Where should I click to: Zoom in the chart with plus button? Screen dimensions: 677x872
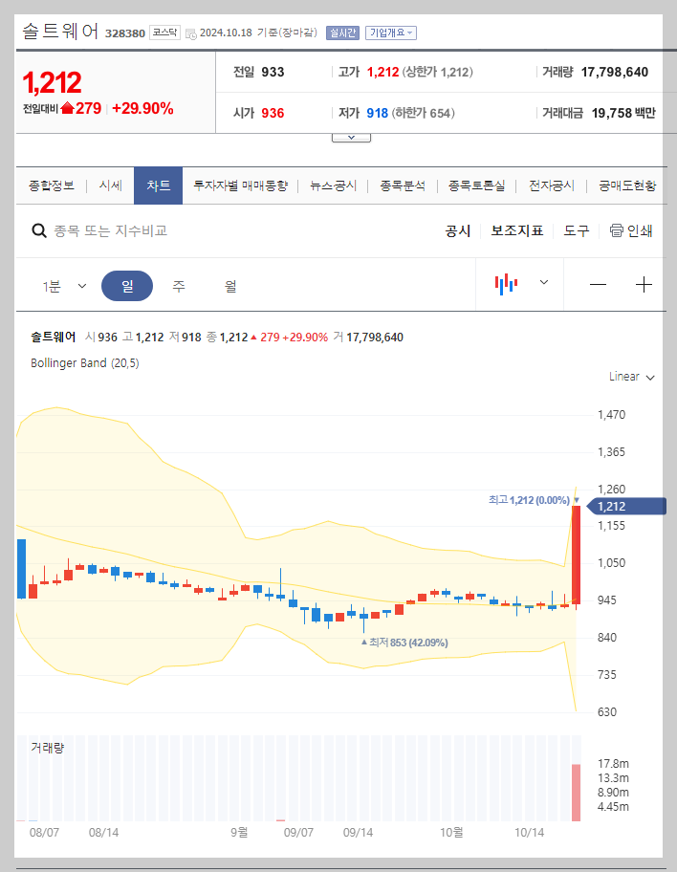point(644,285)
